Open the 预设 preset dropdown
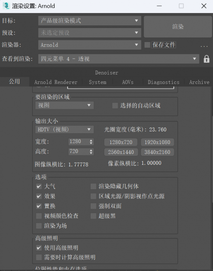213x271 pixels. tap(90, 33)
